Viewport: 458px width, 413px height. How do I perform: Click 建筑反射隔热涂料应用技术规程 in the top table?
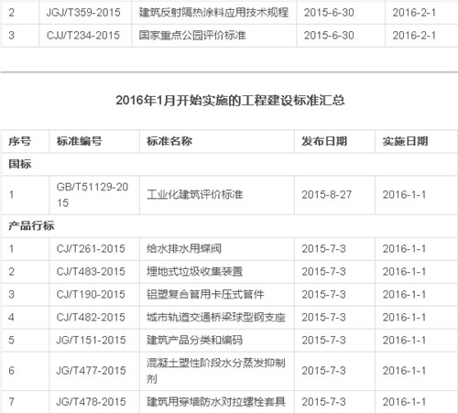213,13
